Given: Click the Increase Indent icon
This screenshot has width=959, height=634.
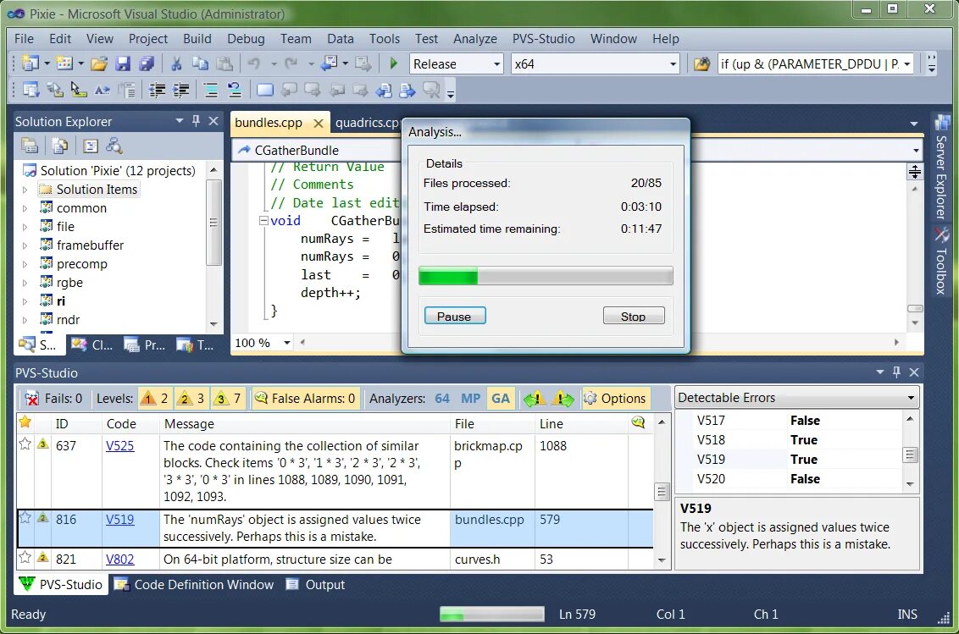Looking at the screenshot, I should pyautogui.click(x=181, y=91).
